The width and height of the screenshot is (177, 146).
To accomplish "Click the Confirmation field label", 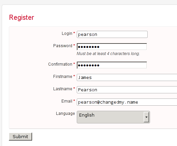I will tap(60, 64).
